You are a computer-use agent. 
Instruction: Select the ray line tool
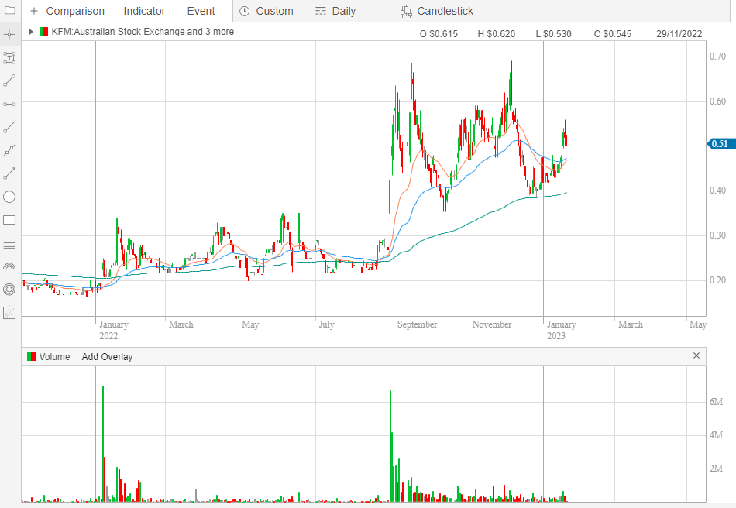9,127
